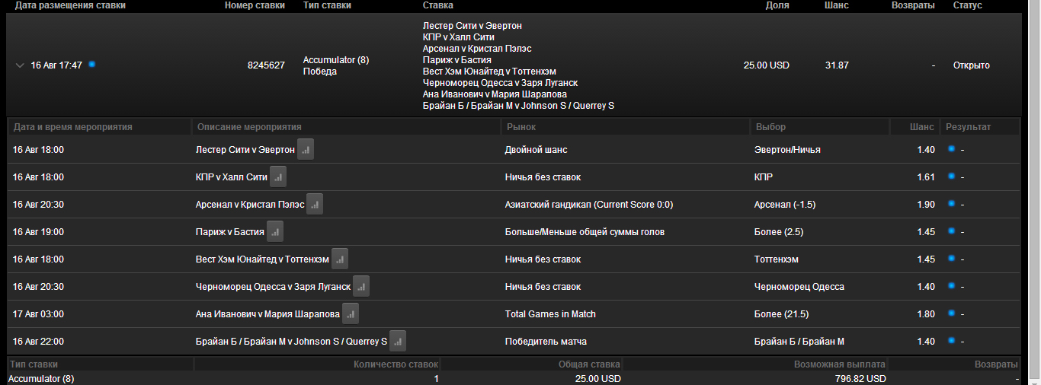Click result dot in Эвертон/Ничья row

[x=951, y=149]
